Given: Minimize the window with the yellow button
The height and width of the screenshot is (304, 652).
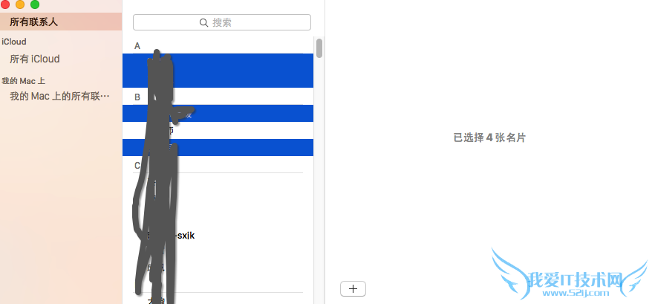Looking at the screenshot, I should [19, 4].
